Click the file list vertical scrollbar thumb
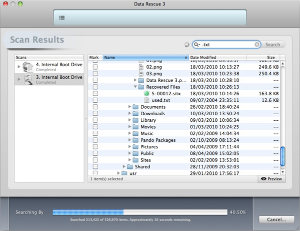Screen dimensions: 300x231 [x=283, y=156]
